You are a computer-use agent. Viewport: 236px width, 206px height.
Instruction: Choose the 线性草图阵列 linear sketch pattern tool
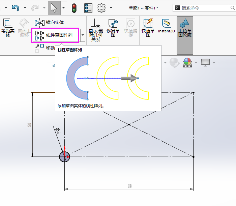coord(55,35)
